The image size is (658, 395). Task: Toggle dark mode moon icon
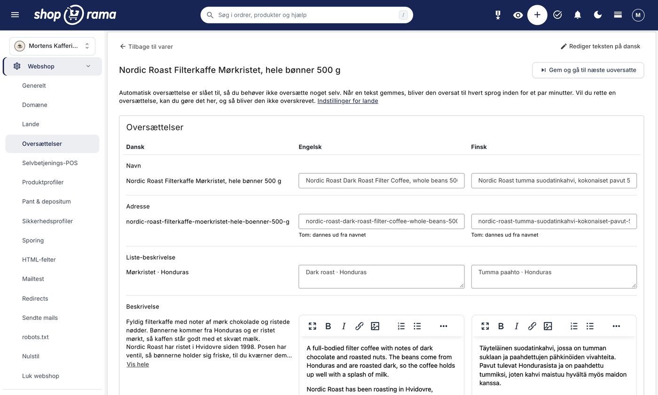(x=598, y=15)
